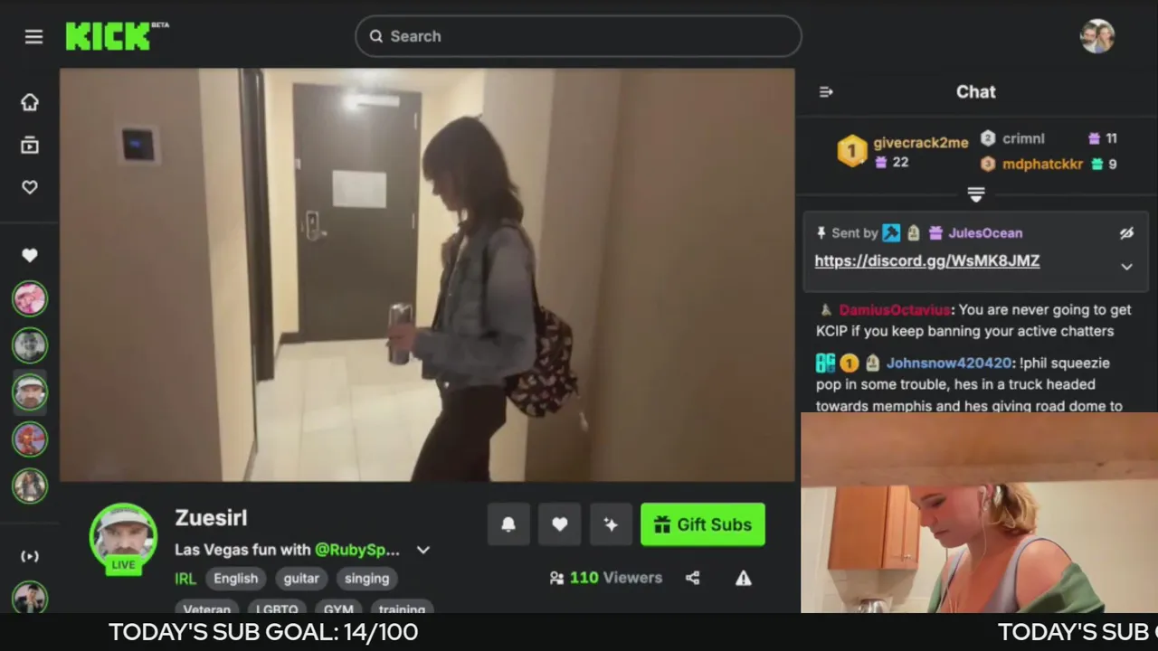1158x651 pixels.
Task: Open Following via the sidebar heart outline icon
Action: pos(30,187)
